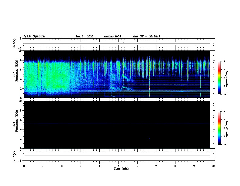Click the time axis tick label "5"

coord(118,166)
